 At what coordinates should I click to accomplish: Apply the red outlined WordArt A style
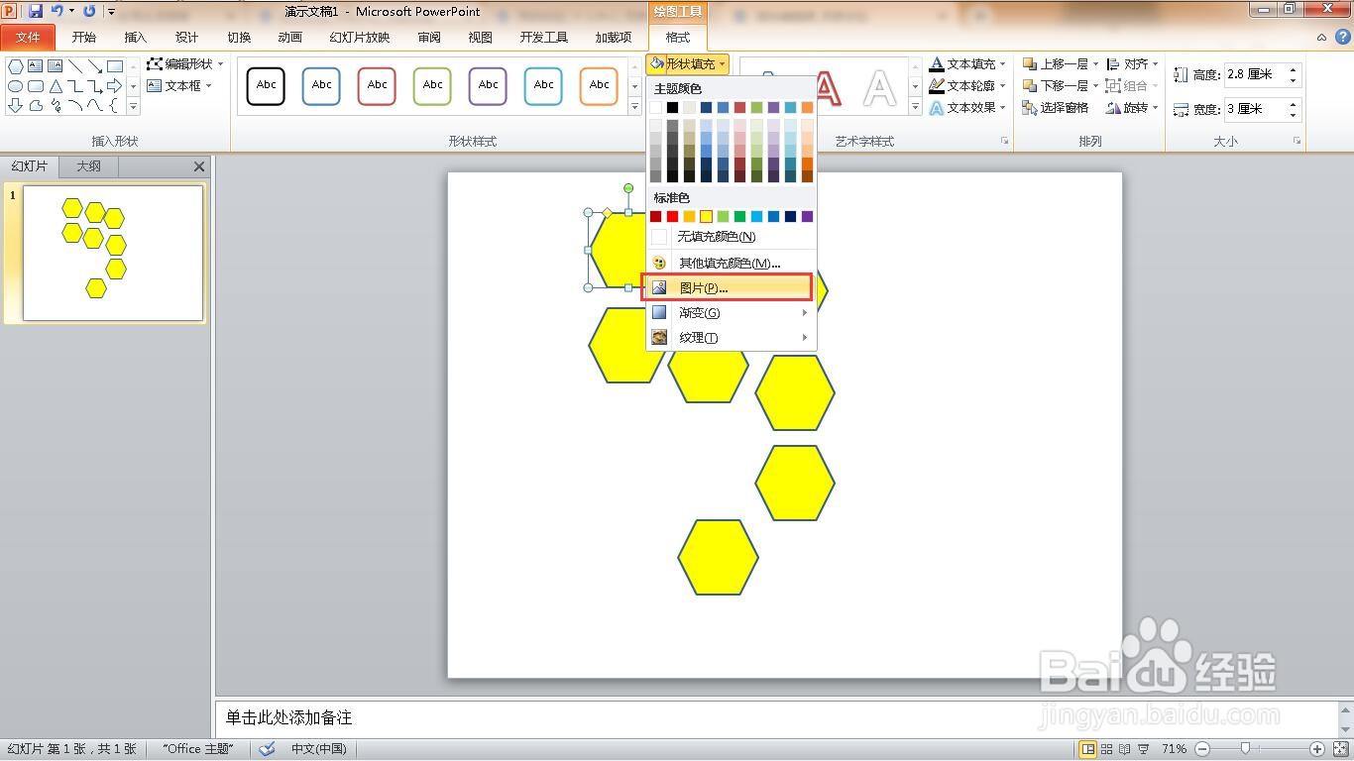pyautogui.click(x=828, y=87)
